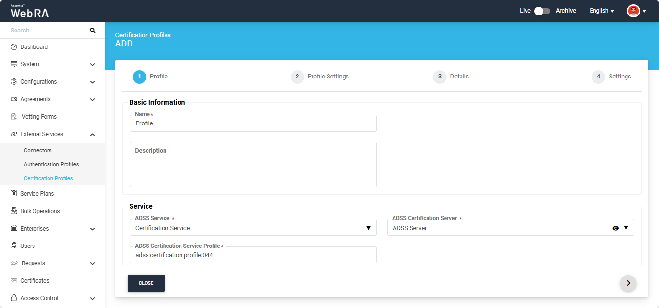This screenshot has height=308, width=659.
Task: Open the English language dropdown
Action: [602, 11]
